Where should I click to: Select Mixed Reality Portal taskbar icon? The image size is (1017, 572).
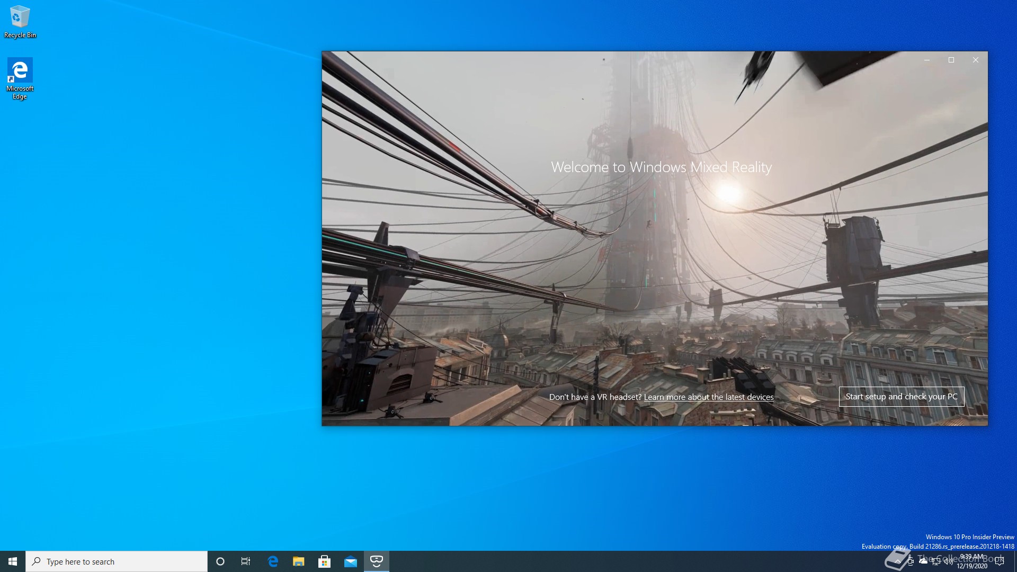(377, 561)
